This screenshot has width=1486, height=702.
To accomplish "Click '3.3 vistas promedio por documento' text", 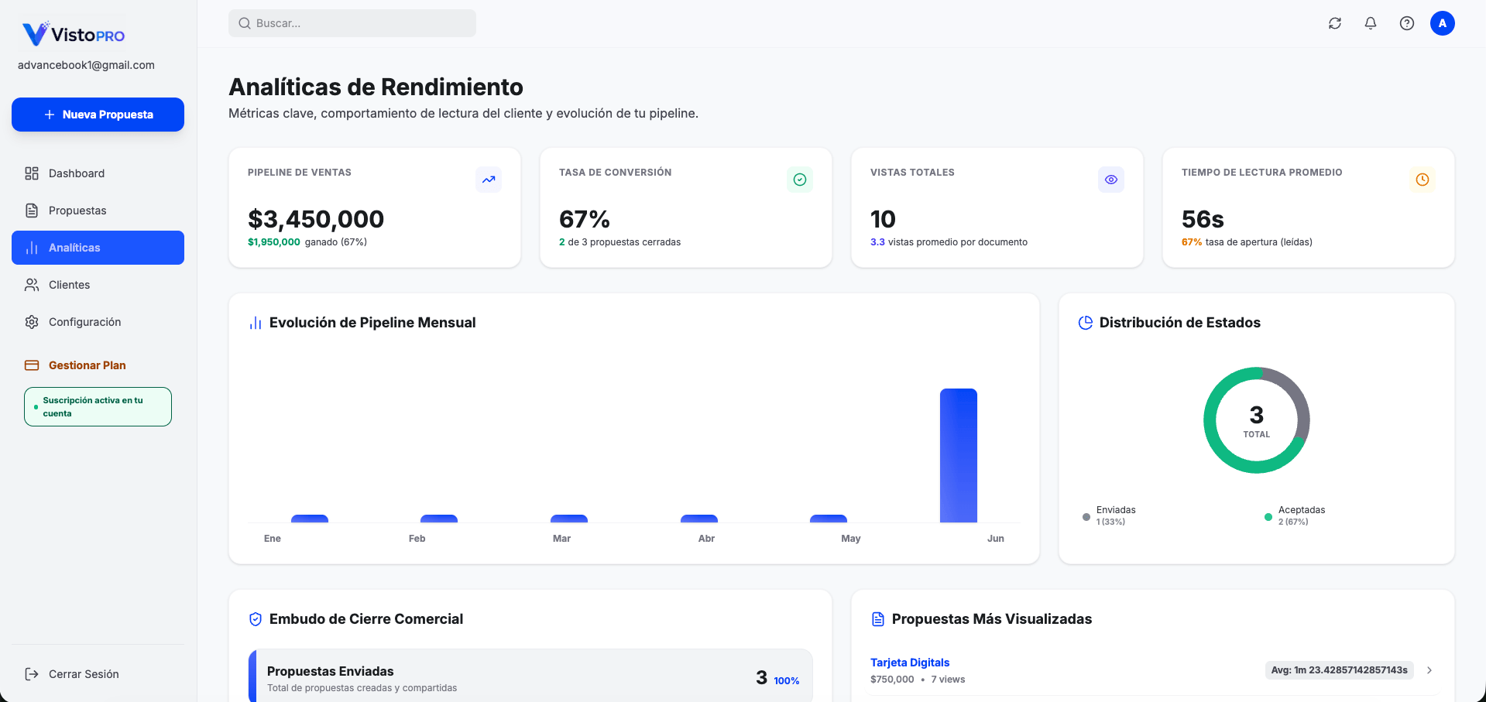I will tap(949, 242).
